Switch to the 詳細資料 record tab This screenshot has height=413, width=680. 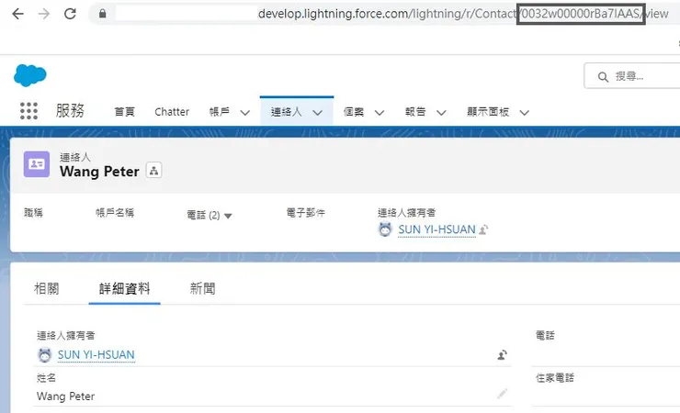[124, 288]
